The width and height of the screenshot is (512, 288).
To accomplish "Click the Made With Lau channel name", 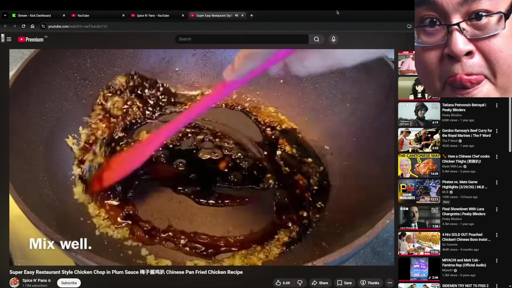I will click(x=452, y=166).
